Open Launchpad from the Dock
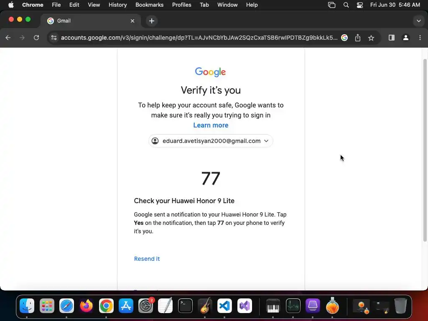This screenshot has width=428, height=321. (x=47, y=306)
